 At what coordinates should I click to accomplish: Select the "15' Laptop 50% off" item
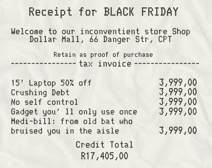coord(51,83)
